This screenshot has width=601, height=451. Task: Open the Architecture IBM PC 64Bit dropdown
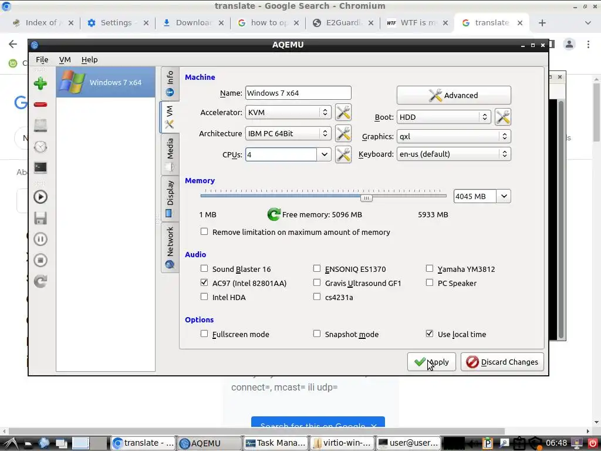288,133
